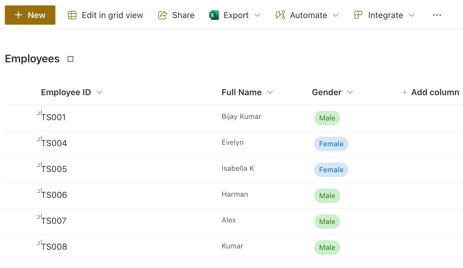Open the ellipsis overflow menu

click(x=437, y=15)
